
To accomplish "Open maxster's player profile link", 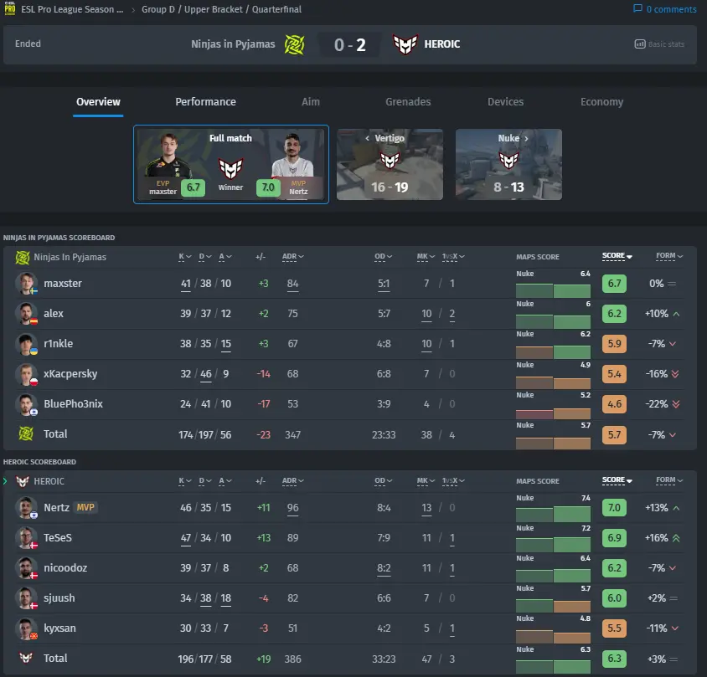I will click(x=63, y=284).
